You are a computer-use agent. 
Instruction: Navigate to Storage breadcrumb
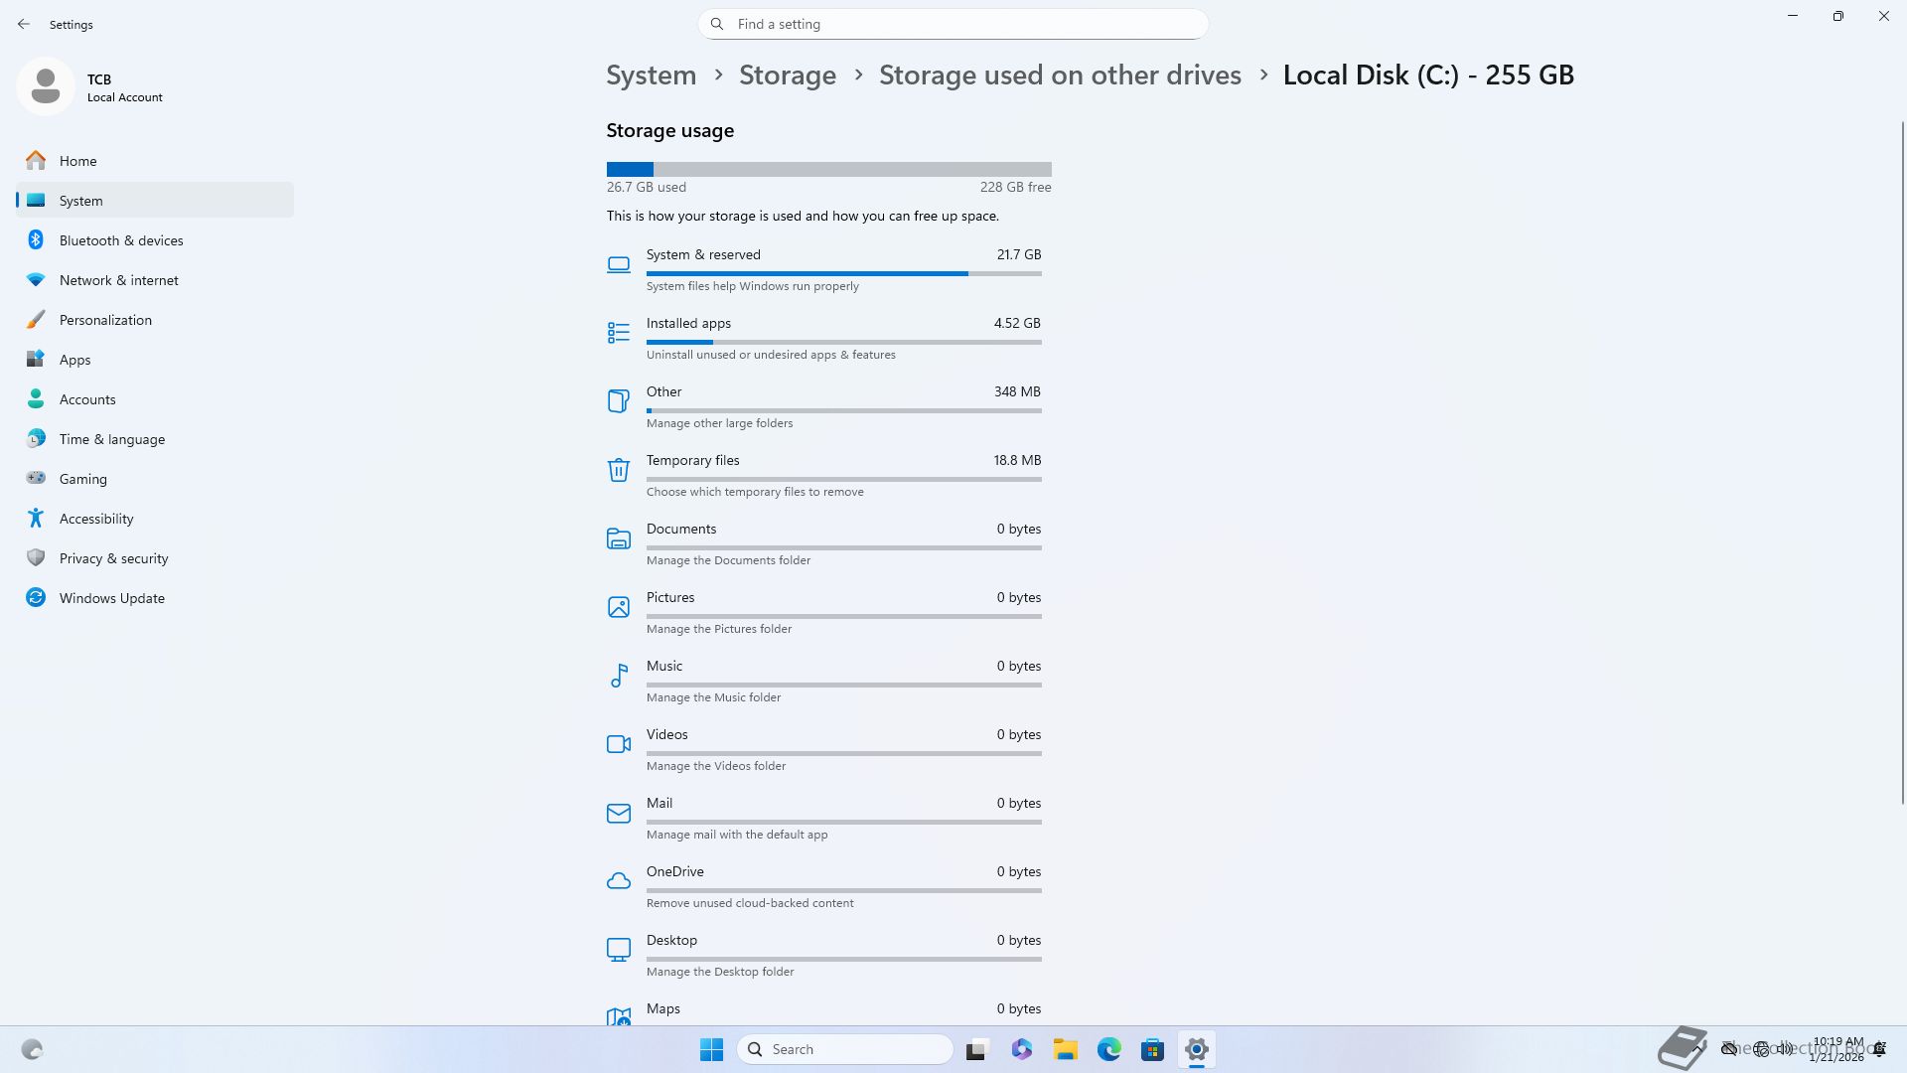pyautogui.click(x=787, y=76)
